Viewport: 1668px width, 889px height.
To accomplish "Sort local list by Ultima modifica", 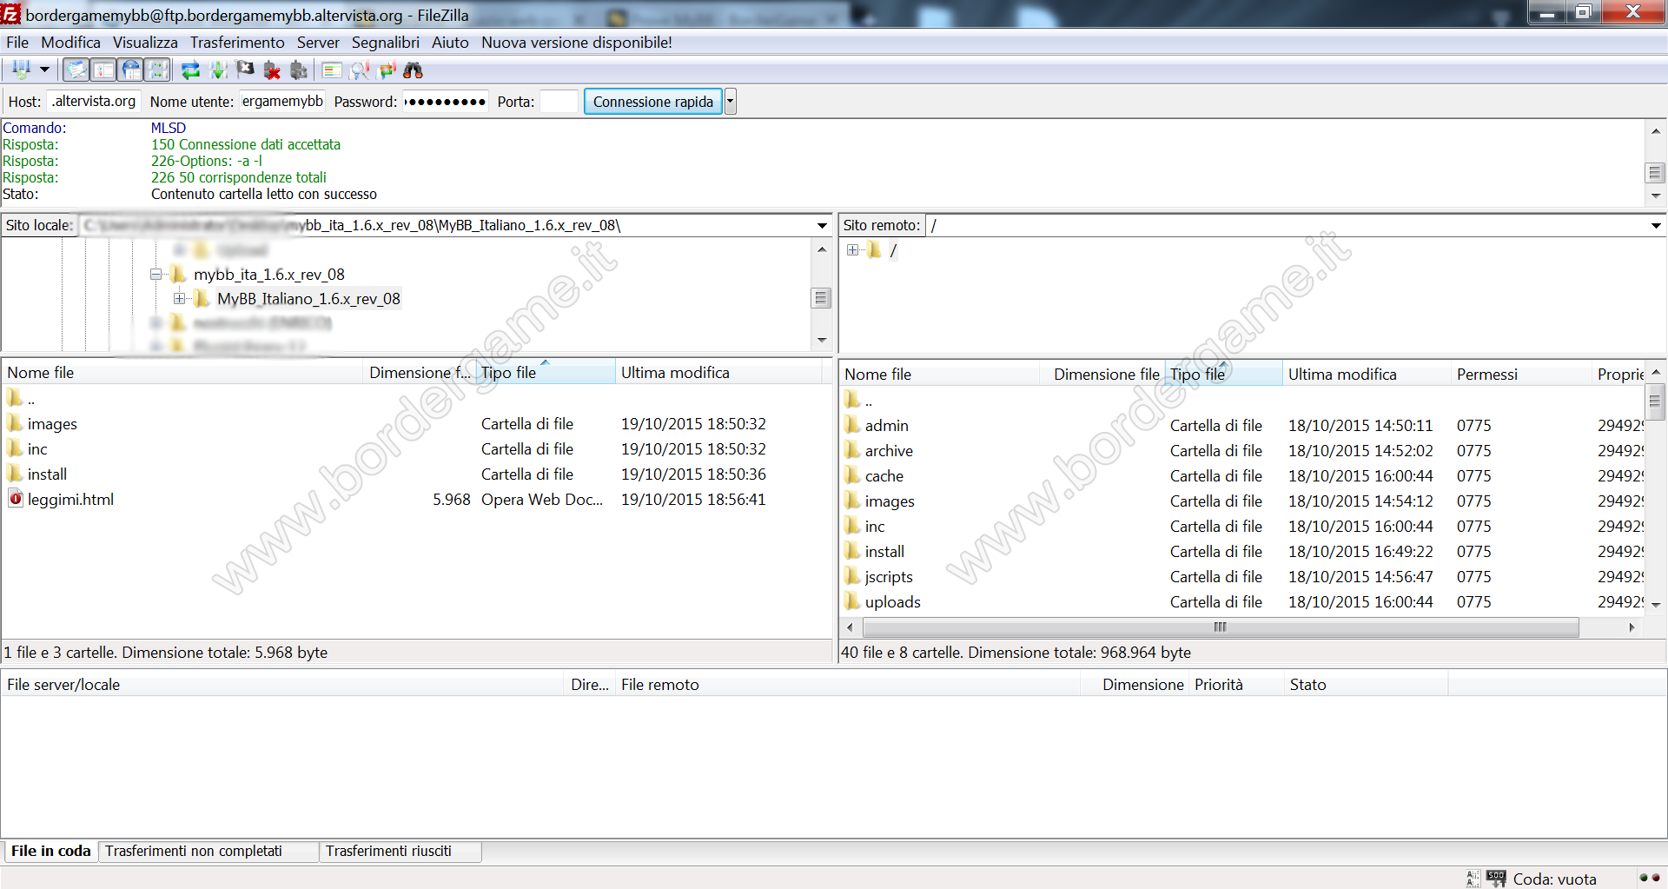I will [x=718, y=373].
